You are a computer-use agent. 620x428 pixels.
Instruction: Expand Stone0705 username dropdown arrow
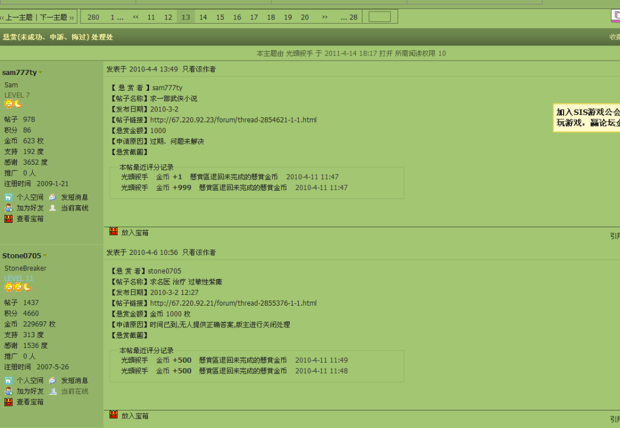(x=45, y=255)
